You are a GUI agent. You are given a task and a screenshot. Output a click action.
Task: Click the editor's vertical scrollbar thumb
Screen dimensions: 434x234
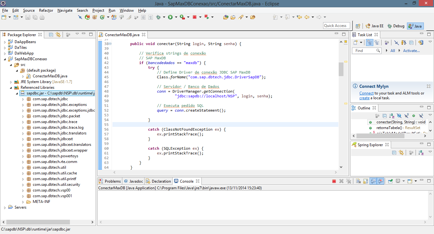(341, 69)
